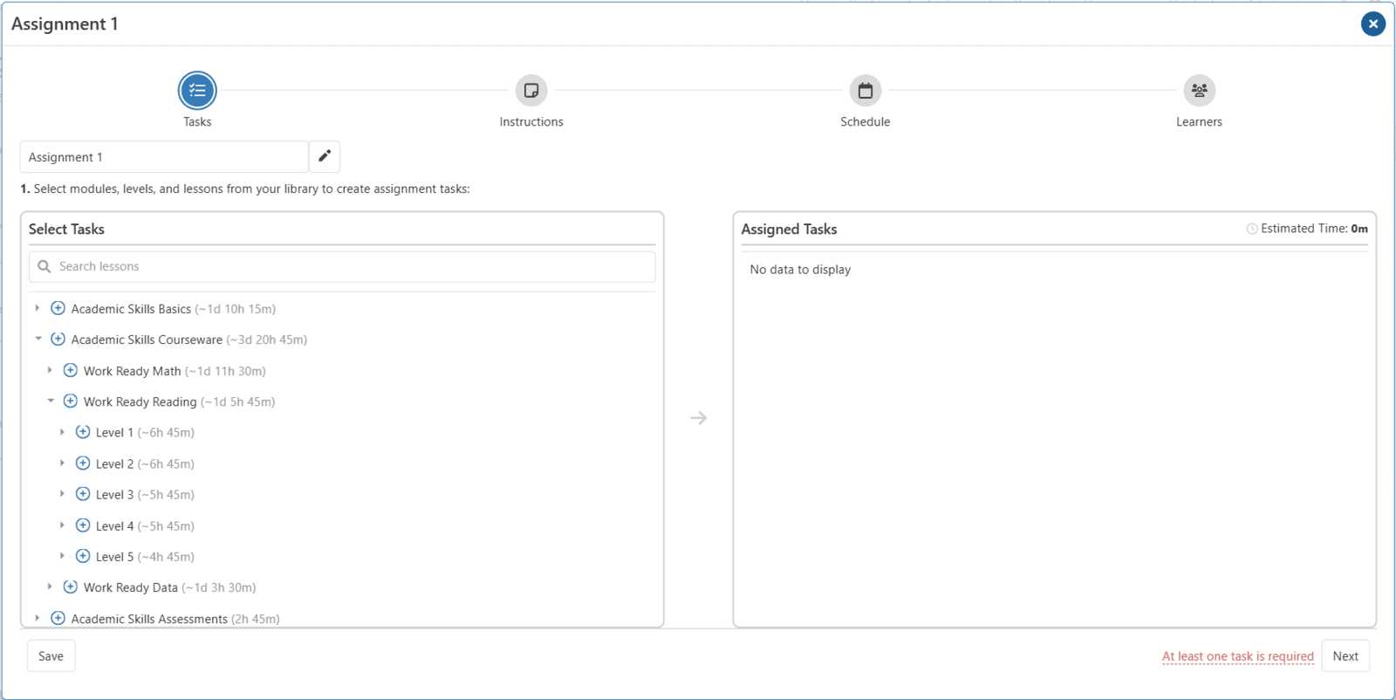
Task: Click the Save button
Action: 51,656
